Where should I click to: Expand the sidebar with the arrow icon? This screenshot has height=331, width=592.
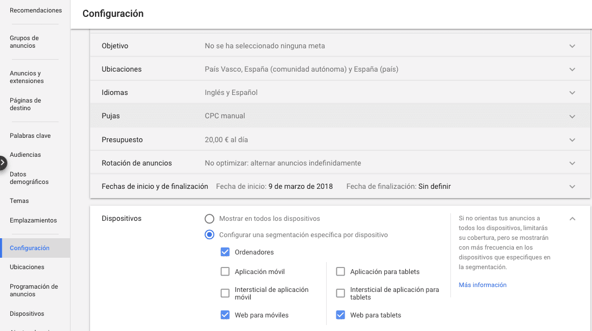tap(3, 162)
